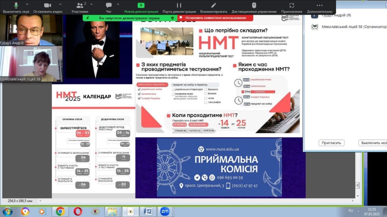The width and height of the screenshot is (387, 217).
Task: Stop video with the camera icon
Action: click(48, 8)
